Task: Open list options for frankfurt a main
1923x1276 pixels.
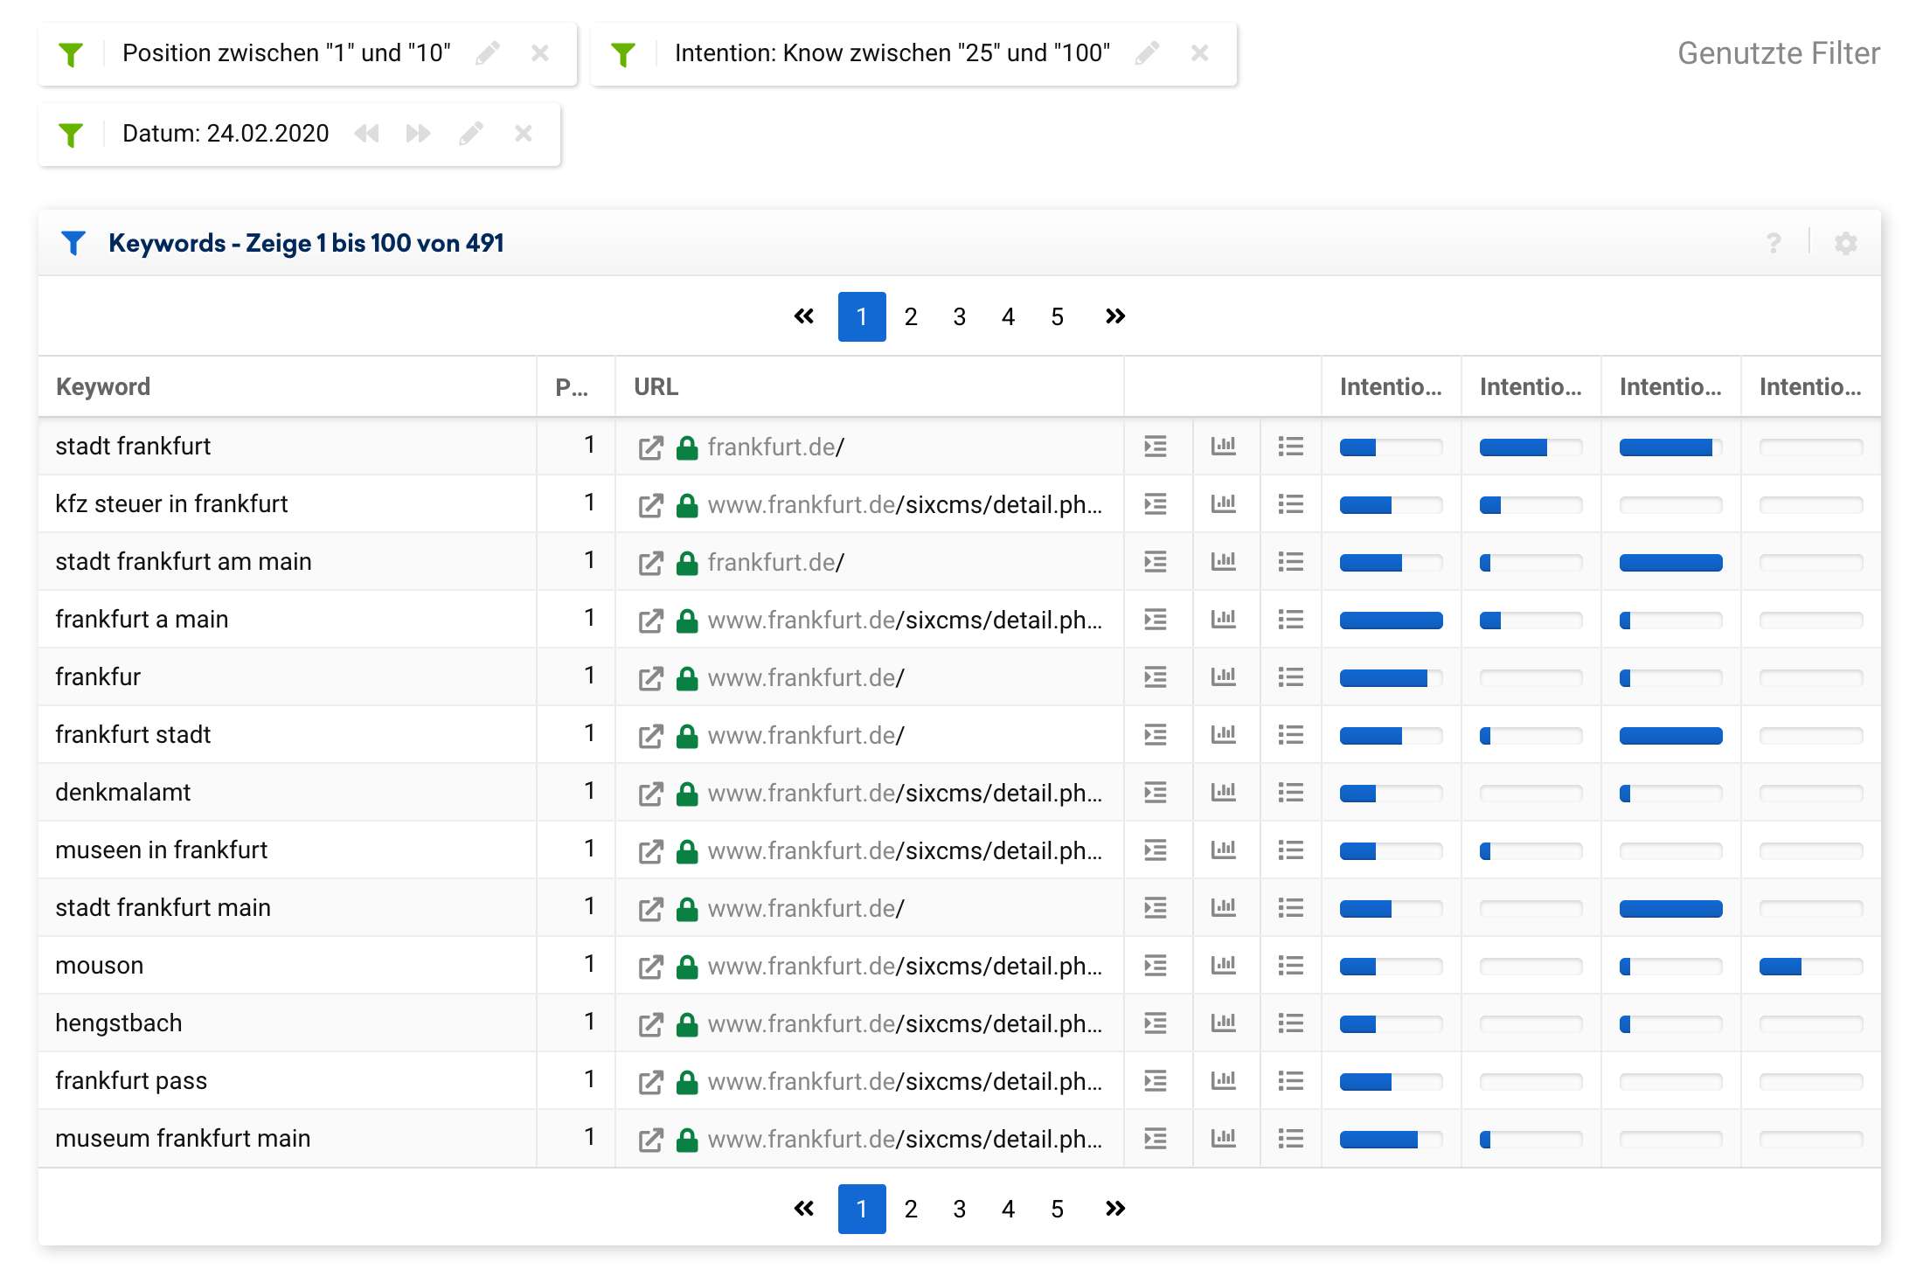Action: click(x=1291, y=620)
